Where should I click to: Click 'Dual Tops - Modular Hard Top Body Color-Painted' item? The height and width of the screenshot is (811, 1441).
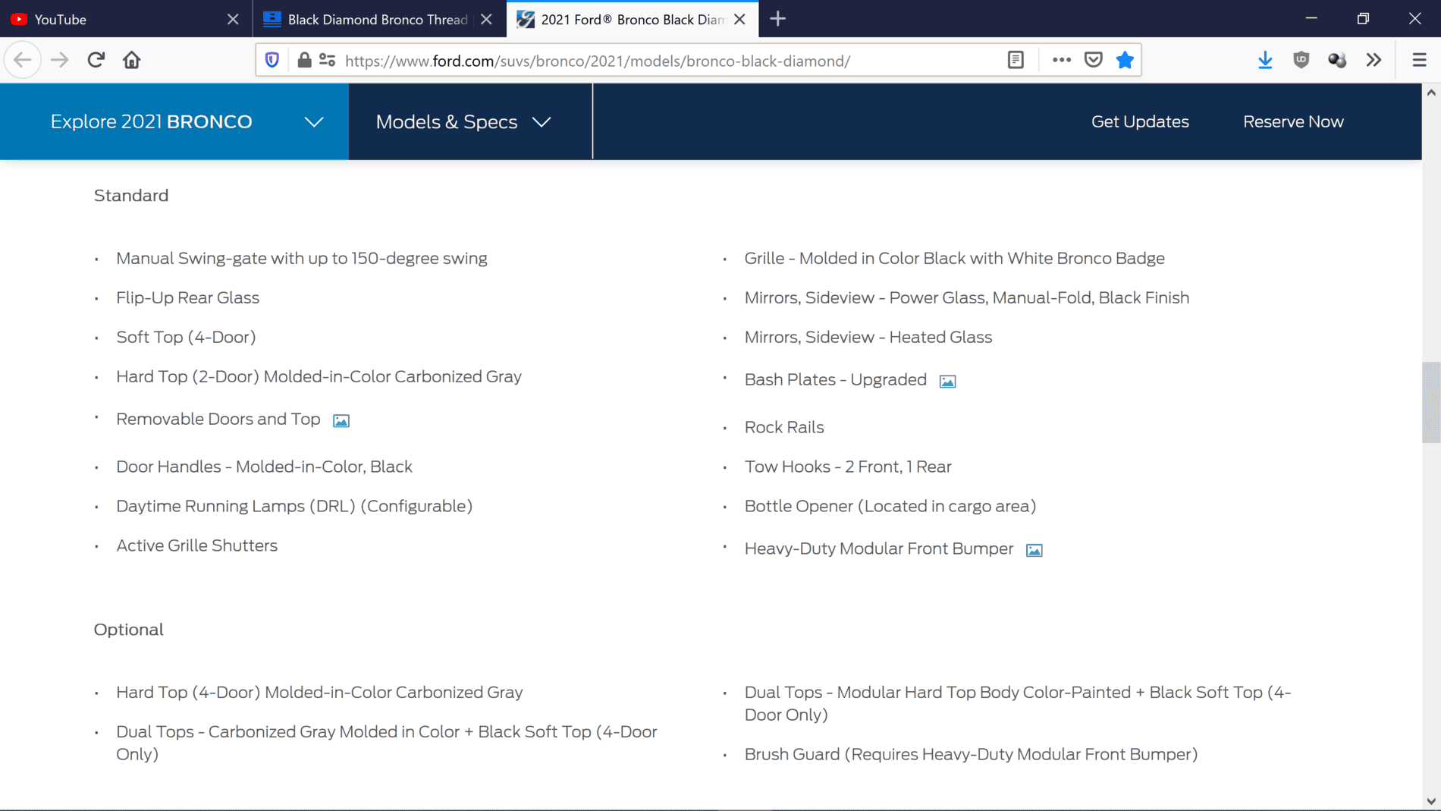click(1017, 704)
